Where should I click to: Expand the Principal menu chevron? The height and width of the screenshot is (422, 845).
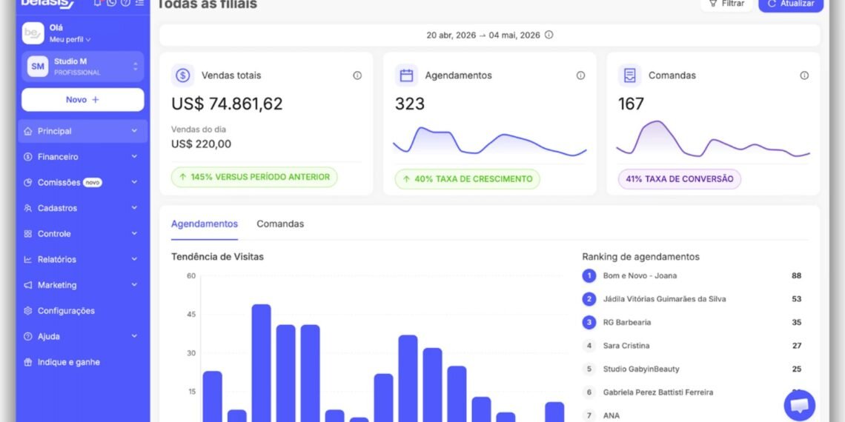pos(134,131)
